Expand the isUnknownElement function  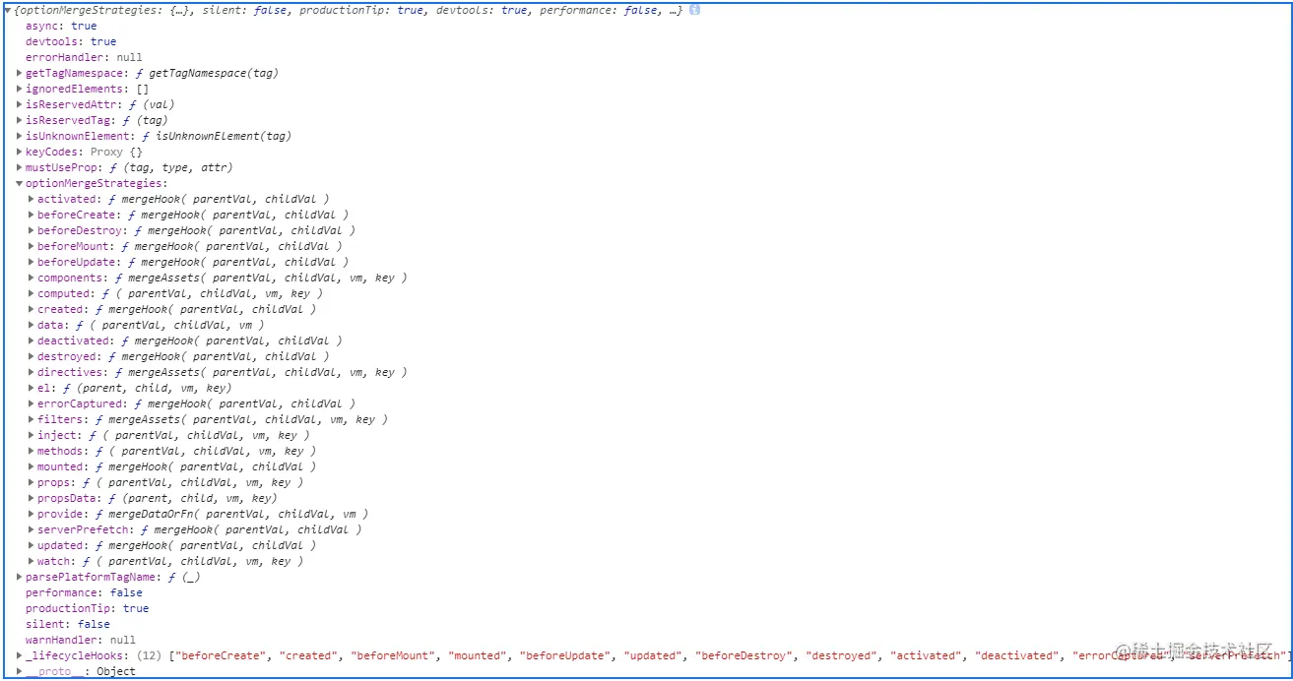click(x=19, y=136)
